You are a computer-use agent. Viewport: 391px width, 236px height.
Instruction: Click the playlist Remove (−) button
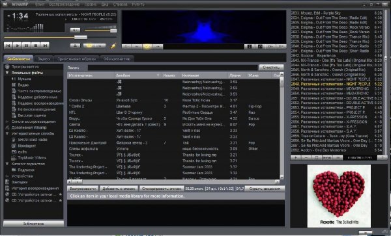pos(306,158)
